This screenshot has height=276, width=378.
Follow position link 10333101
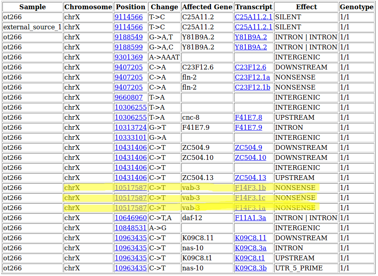click(131, 137)
